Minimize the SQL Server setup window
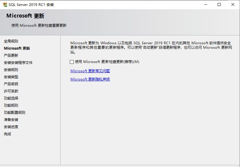This screenshot has height=167, width=240. [206, 4]
